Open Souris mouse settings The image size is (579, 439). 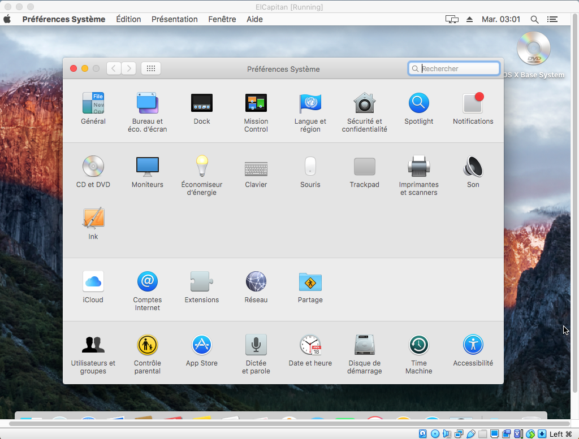[x=310, y=172]
